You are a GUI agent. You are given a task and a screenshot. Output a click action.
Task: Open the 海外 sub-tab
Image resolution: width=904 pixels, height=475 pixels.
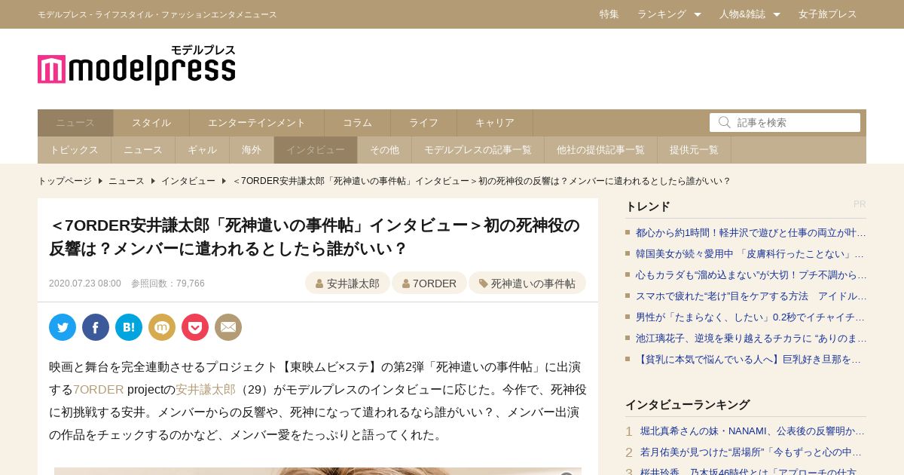[x=252, y=150]
